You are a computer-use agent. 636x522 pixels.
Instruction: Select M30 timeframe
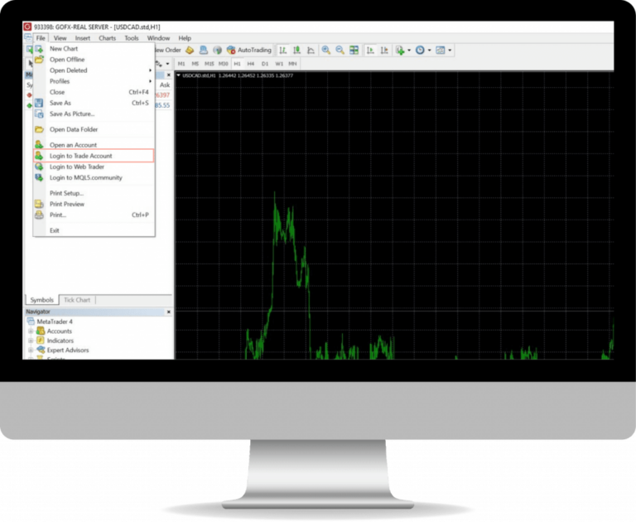point(223,64)
